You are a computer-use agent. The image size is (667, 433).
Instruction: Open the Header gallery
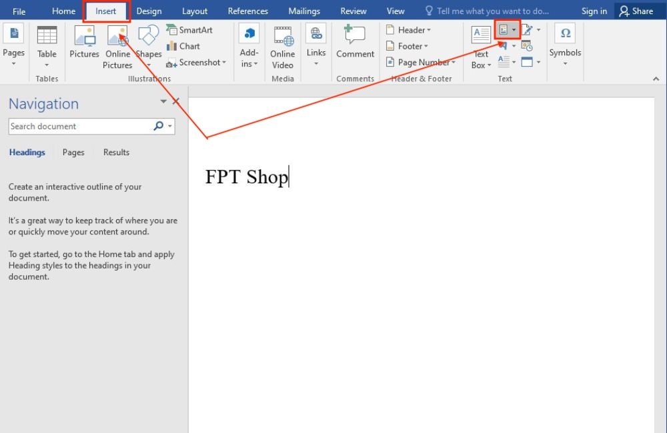tap(408, 30)
